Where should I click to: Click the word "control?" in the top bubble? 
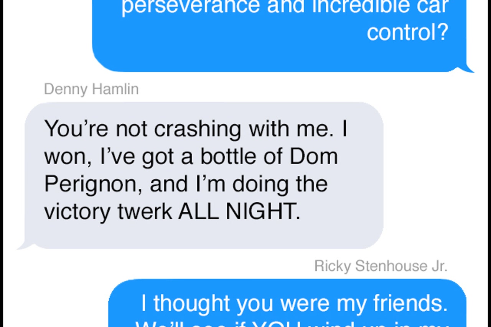pos(407,33)
